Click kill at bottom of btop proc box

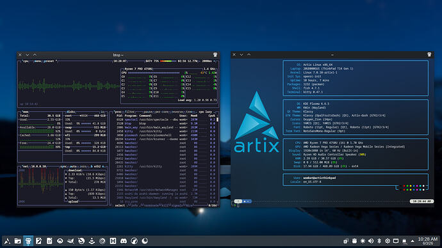[165, 206]
